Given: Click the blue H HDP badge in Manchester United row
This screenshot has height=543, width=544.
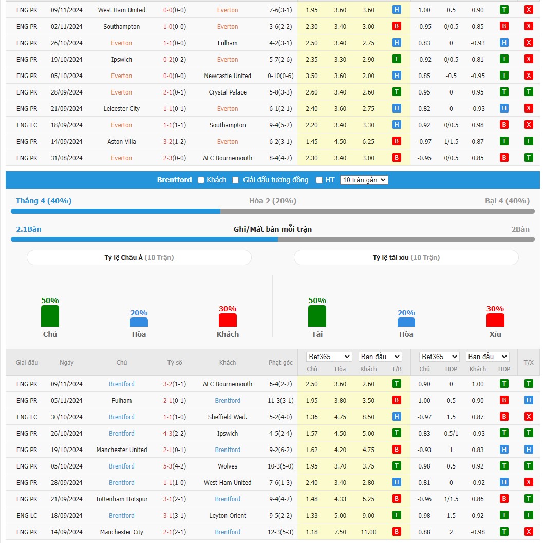Looking at the screenshot, I should (x=504, y=450).
